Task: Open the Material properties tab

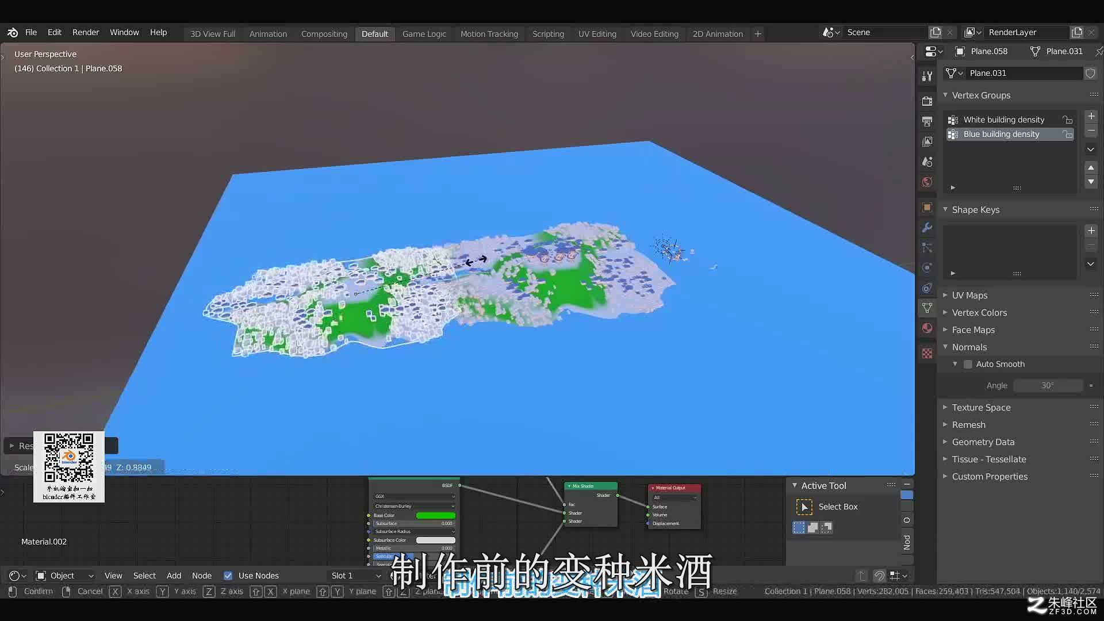Action: (927, 328)
